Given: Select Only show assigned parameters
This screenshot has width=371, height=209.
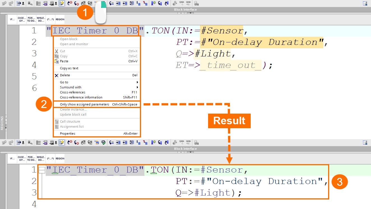Looking at the screenshot, I should click(96, 104).
